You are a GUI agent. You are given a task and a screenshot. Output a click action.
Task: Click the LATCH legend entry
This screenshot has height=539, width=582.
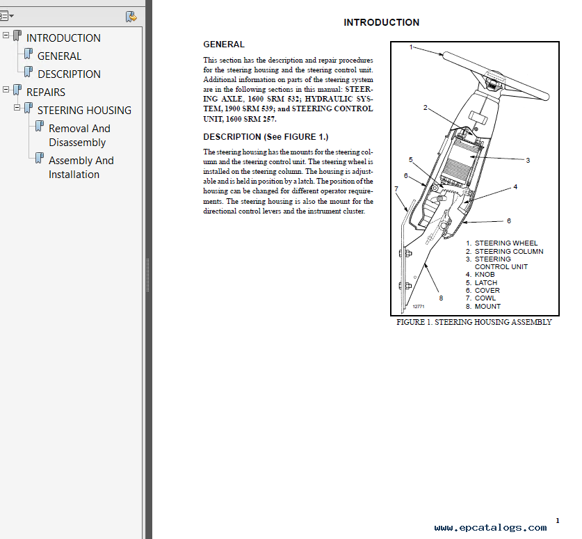point(481,282)
